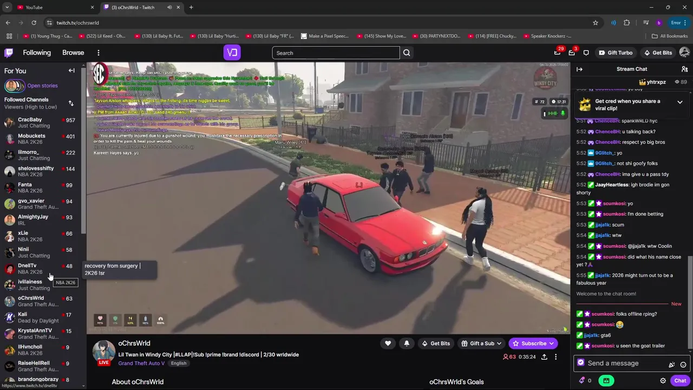
Task: Open the tab search dropdown arrow
Action: coord(7,7)
